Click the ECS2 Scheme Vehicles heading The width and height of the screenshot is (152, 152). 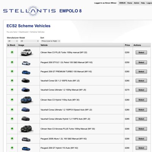pyautogui.click(x=28, y=26)
